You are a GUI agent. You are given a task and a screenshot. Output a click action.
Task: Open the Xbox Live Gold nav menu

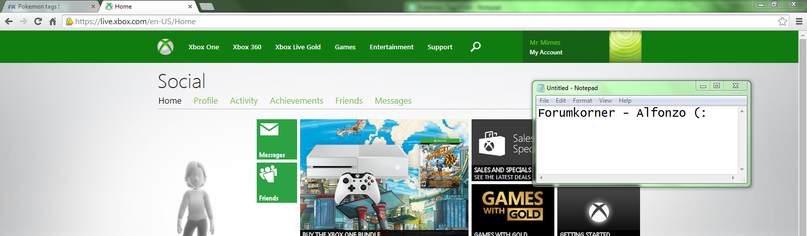tap(298, 47)
